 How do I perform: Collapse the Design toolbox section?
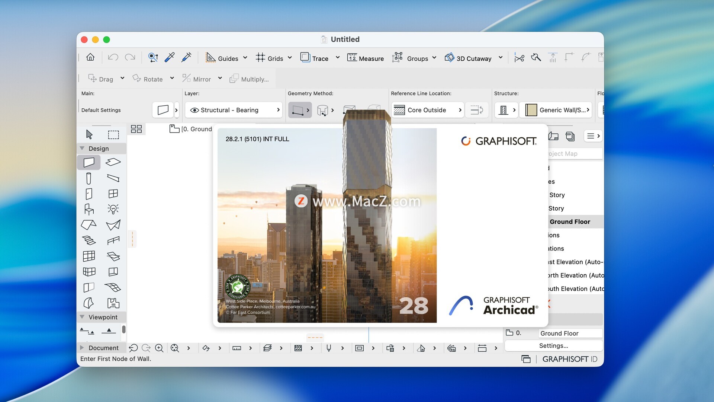82,148
